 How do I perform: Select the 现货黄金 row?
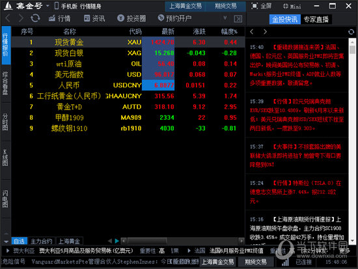point(128,42)
